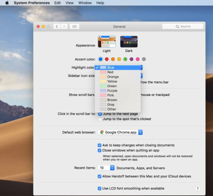Image resolution: width=213 pixels, height=196 pixels.
Task: Click the search magnifier icon
Action: coord(177,27)
